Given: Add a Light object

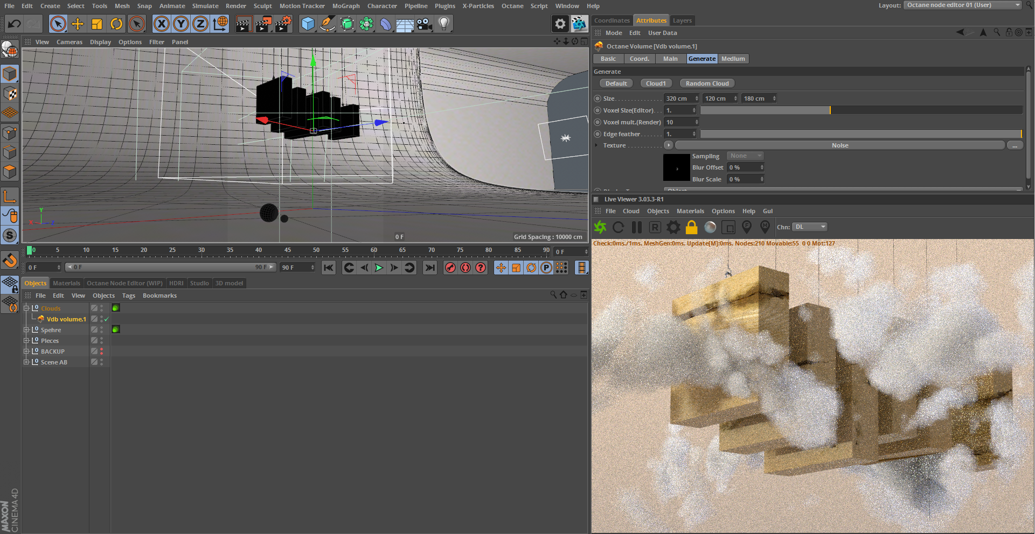Looking at the screenshot, I should (x=444, y=24).
